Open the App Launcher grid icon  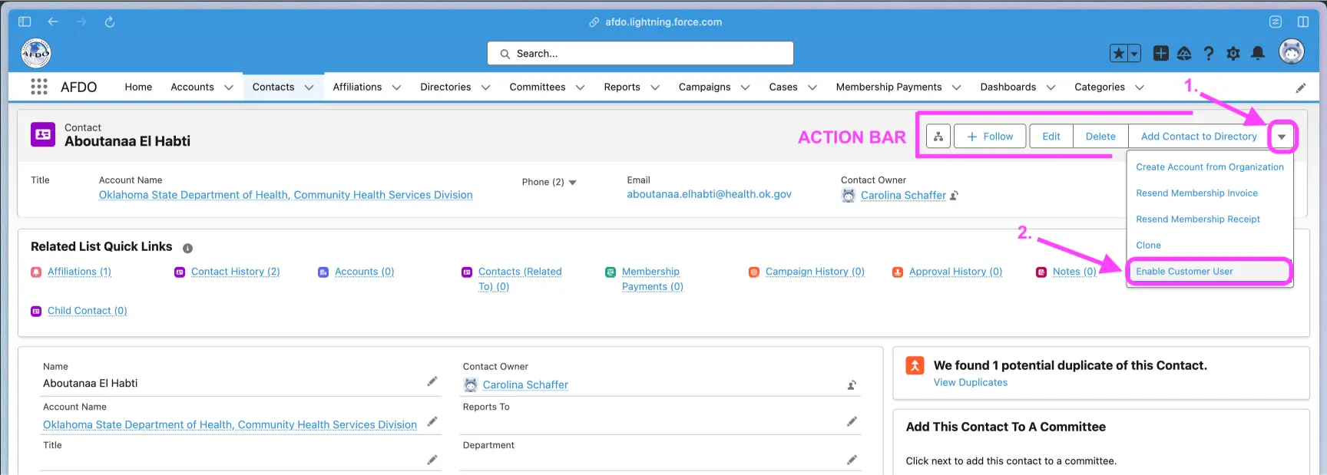coord(39,87)
